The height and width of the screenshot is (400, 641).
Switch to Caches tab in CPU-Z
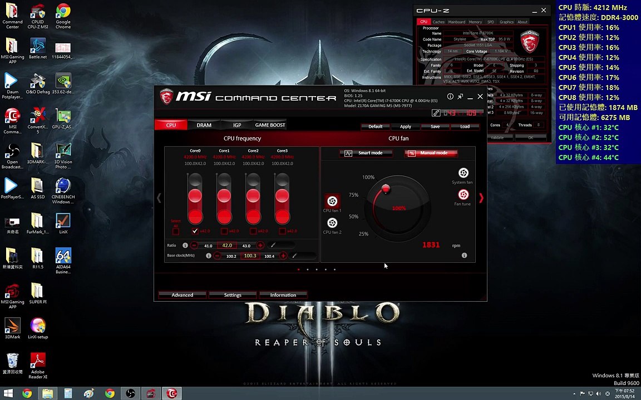(x=438, y=22)
